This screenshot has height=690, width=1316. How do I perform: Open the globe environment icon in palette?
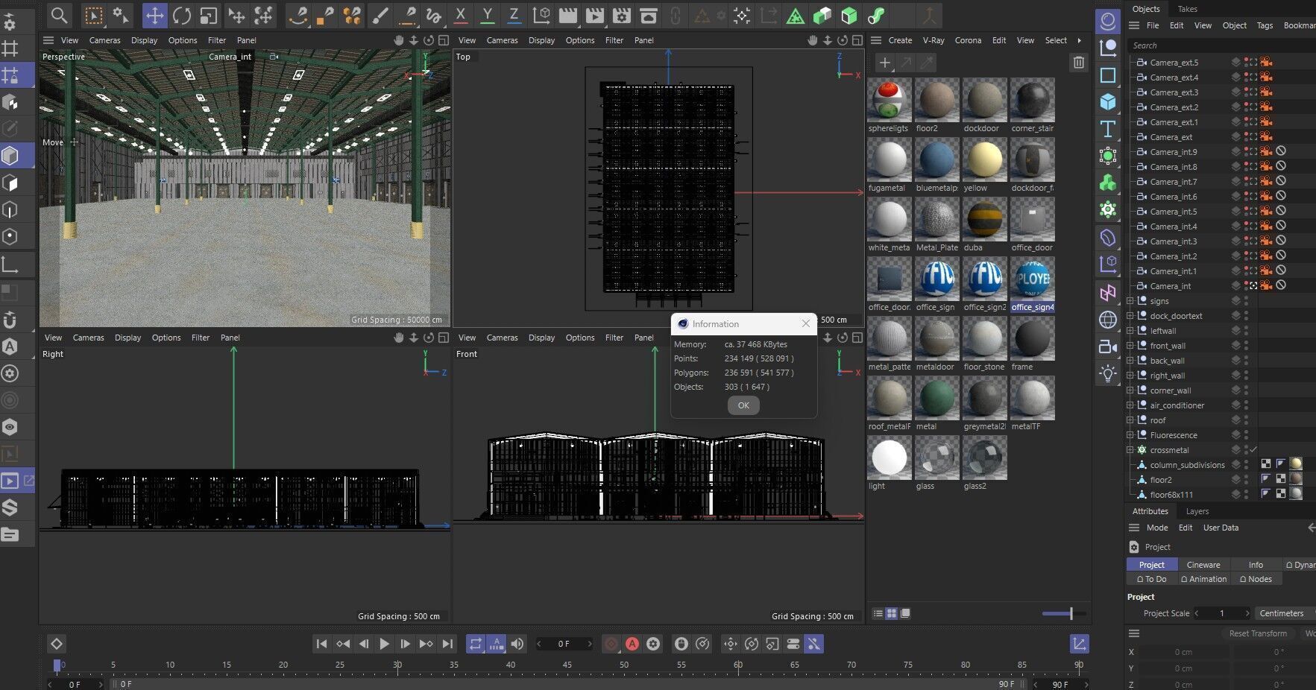1108,320
